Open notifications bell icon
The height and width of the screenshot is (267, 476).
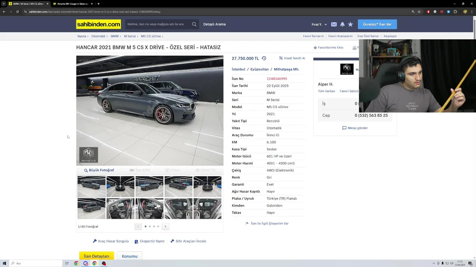click(342, 24)
